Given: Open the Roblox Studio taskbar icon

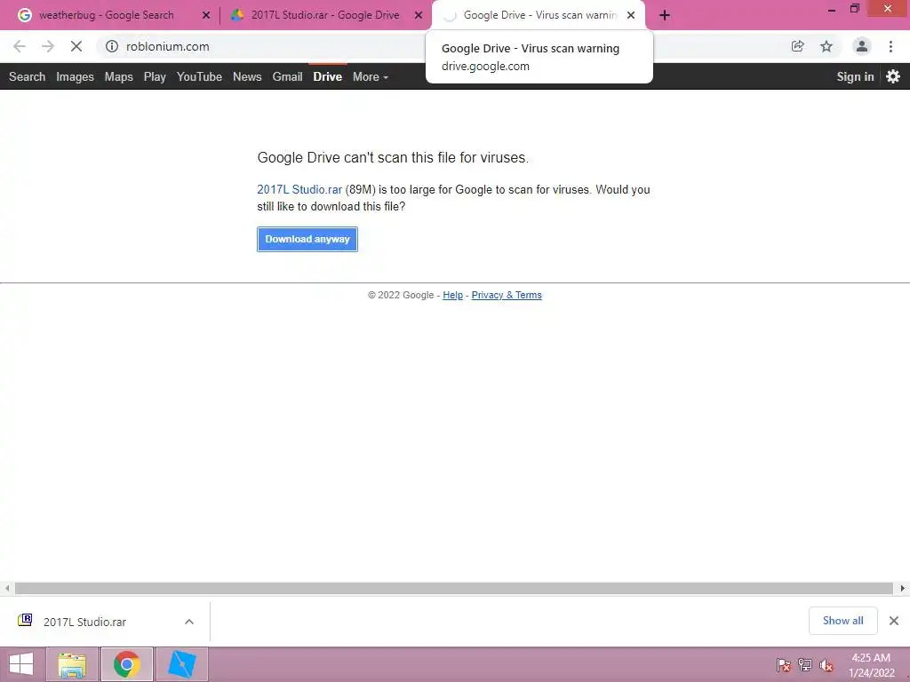Looking at the screenshot, I should [181, 664].
